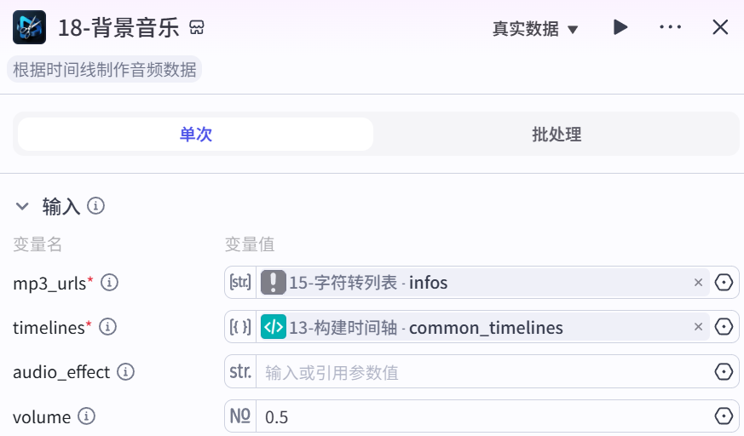Show info tooltip for 输入 section
Viewport: 744px width, 436px height.
[x=95, y=206]
